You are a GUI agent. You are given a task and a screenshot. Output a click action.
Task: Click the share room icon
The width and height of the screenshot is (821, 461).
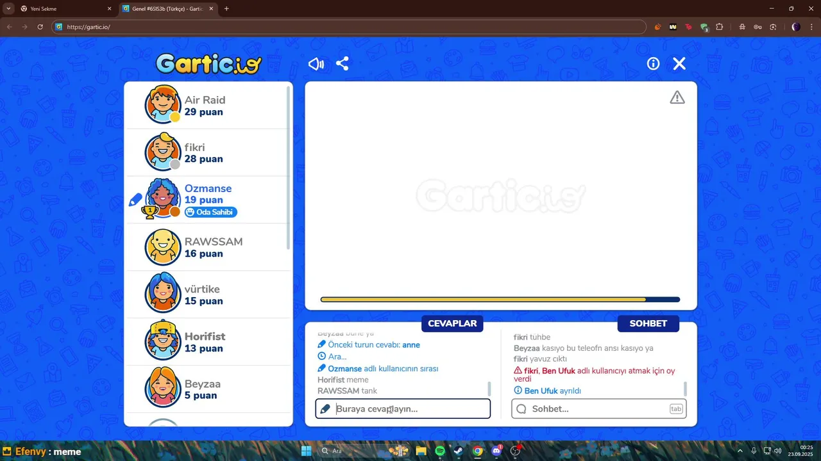point(343,63)
